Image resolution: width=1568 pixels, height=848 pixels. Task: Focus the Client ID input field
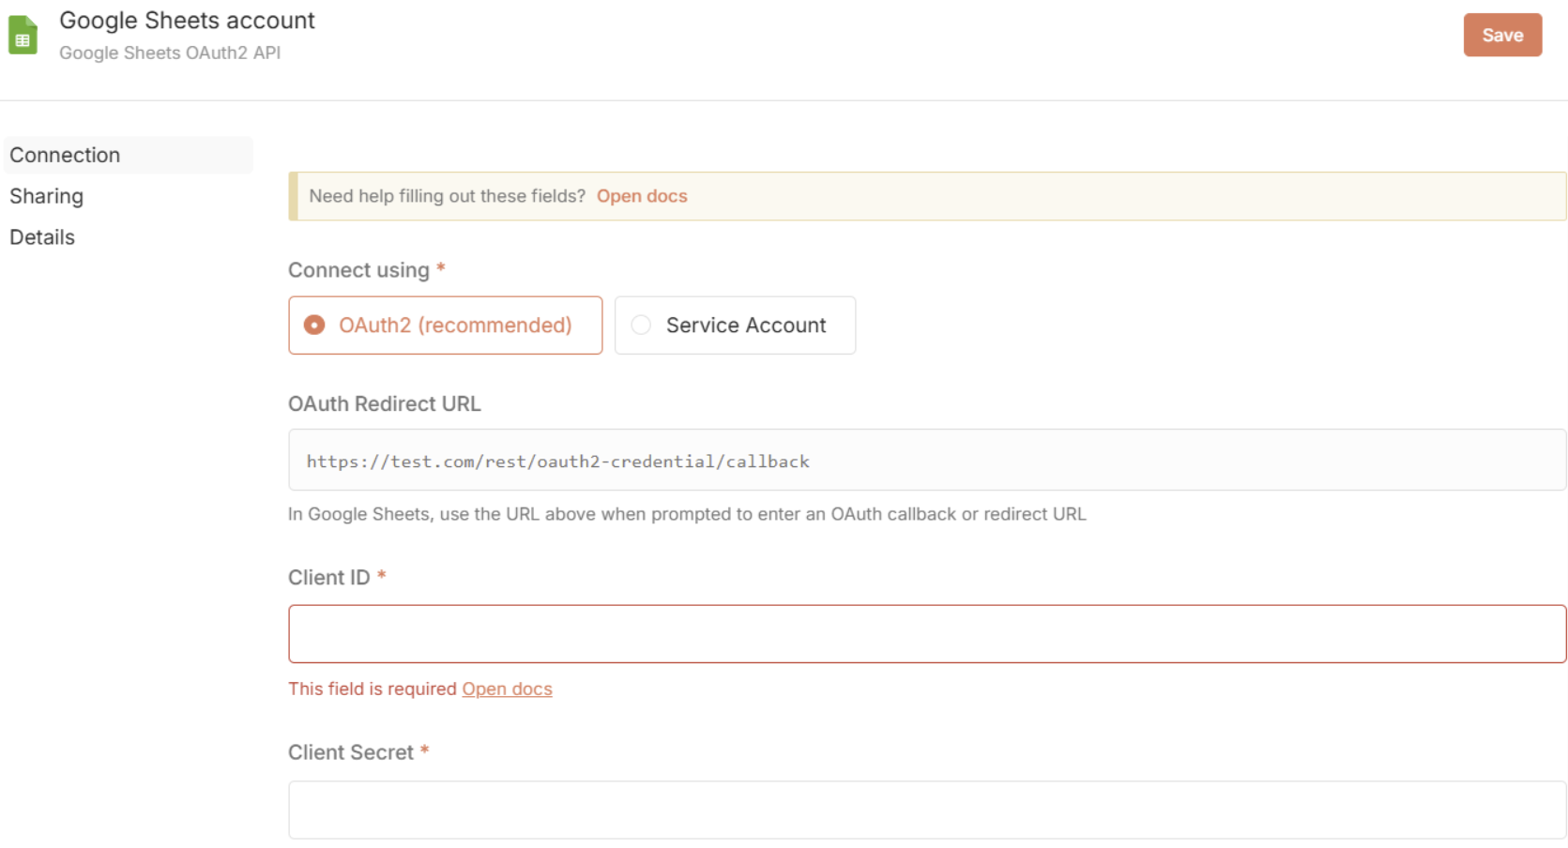927,634
